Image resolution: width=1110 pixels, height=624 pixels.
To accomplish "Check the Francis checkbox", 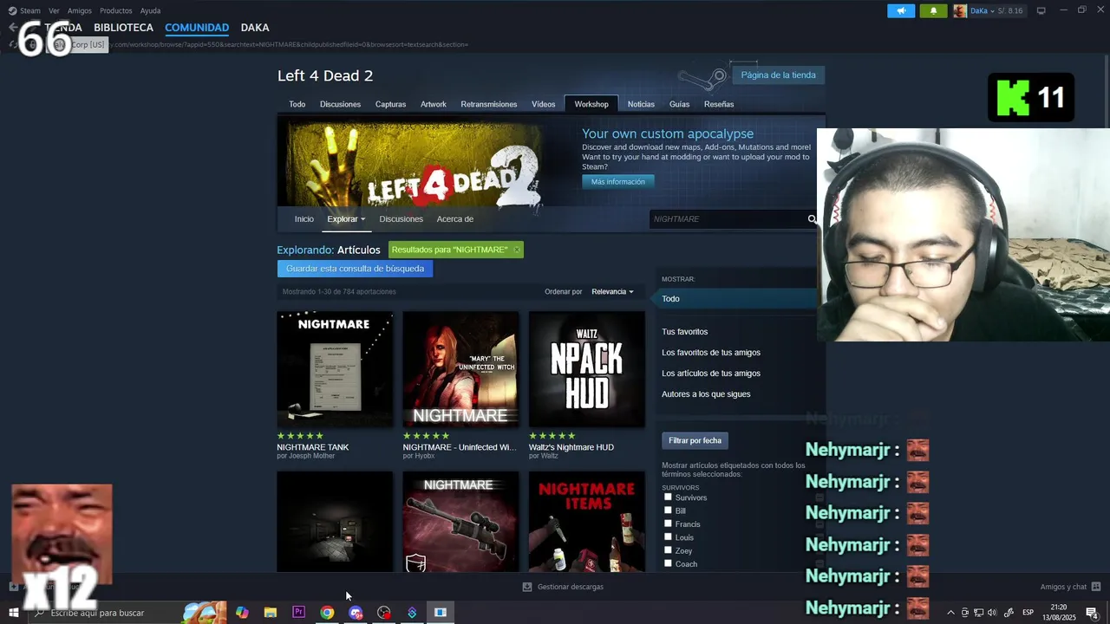I will click(x=668, y=523).
